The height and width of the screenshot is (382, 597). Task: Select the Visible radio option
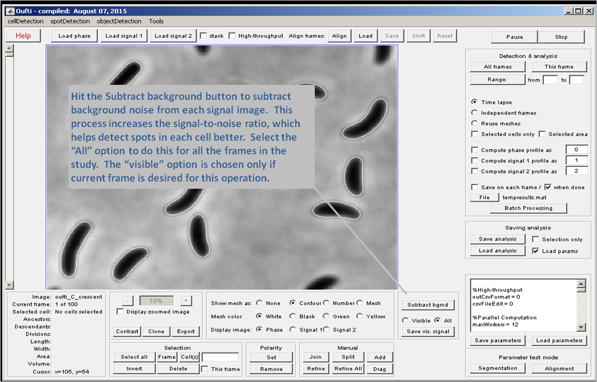pos(405,320)
